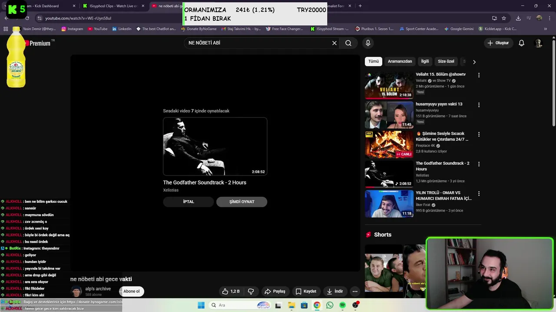Open YouTube notifications bell
556x312 pixels.
(x=522, y=43)
